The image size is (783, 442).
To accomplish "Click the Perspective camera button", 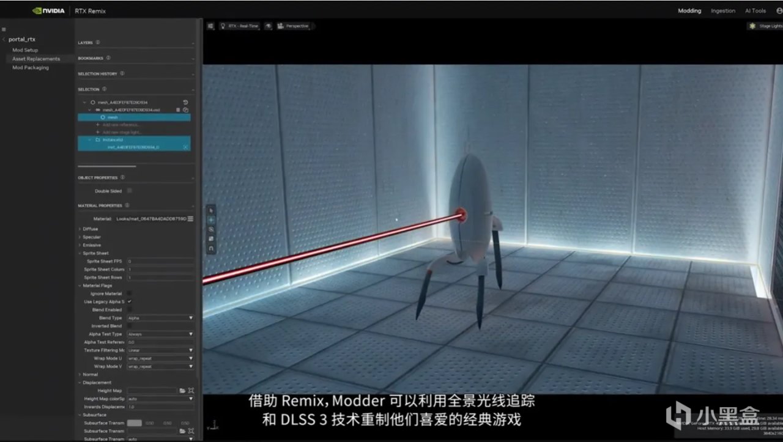I will 294,26.
